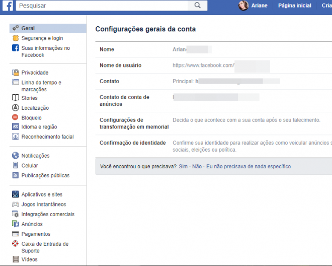Click the Localização compass icon
332x266 pixels.
16,108
